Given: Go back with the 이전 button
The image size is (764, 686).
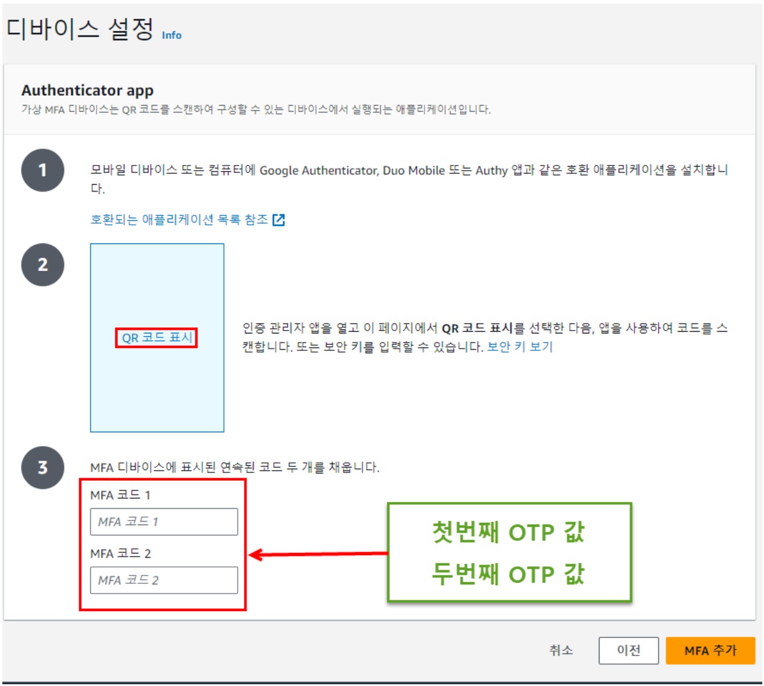Looking at the screenshot, I should pos(629,650).
